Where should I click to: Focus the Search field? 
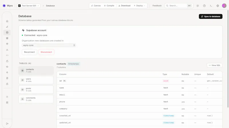click(x=179, y=6)
